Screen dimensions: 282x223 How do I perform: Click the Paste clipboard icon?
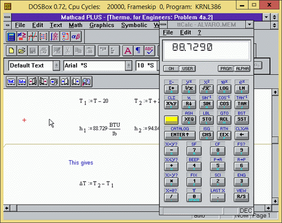90,51
